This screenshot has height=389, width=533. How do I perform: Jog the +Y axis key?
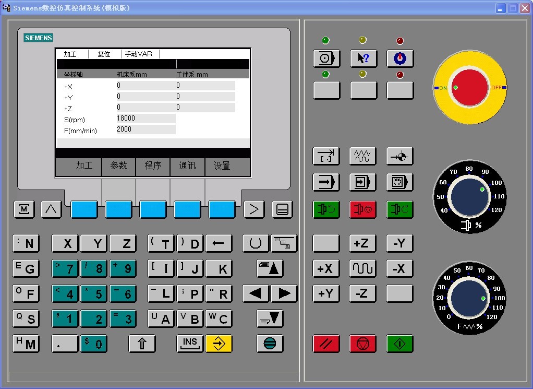click(326, 293)
